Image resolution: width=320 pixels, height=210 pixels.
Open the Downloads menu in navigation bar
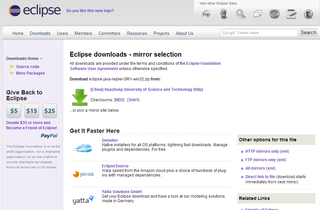(x=40, y=33)
